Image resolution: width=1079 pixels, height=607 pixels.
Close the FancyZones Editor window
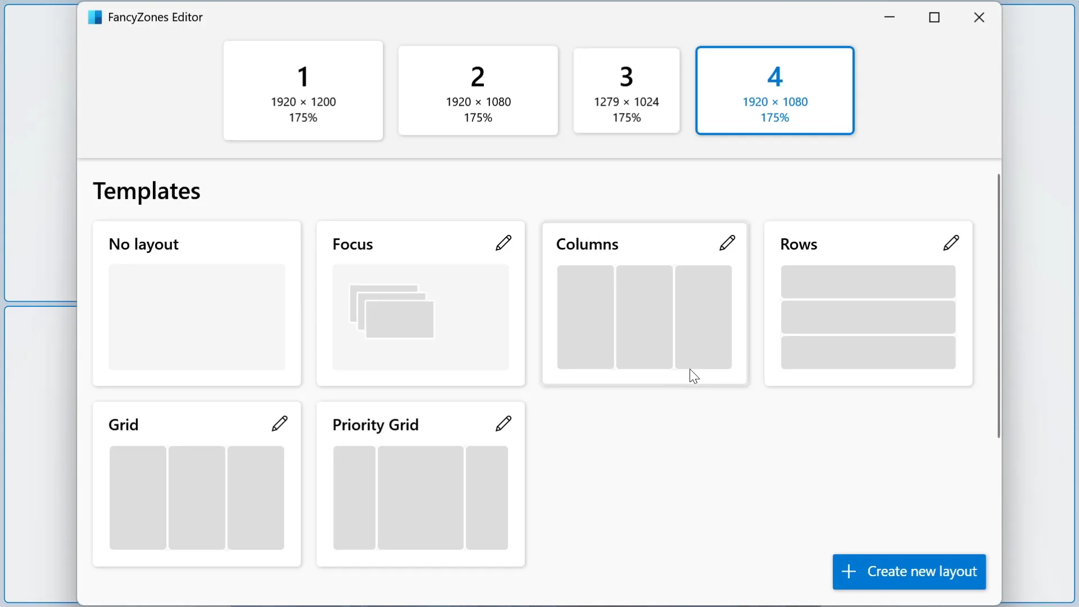tap(980, 17)
